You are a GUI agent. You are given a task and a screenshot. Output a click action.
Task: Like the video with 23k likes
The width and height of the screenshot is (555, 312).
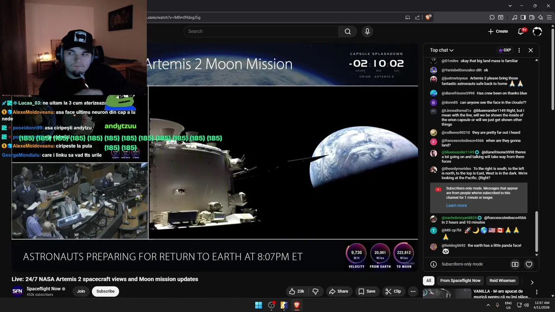[297, 291]
